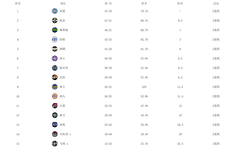Open the 森林狼 team name link
Image resolution: width=234 pixels, height=147 pixels.
(64, 30)
